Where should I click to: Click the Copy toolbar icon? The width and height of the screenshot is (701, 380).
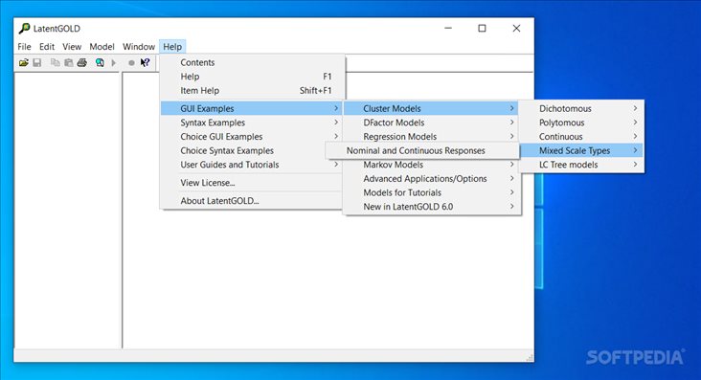[x=55, y=63]
